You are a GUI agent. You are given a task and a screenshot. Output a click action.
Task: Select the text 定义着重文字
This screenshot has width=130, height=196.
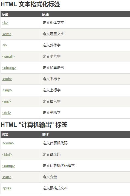pos(53,34)
